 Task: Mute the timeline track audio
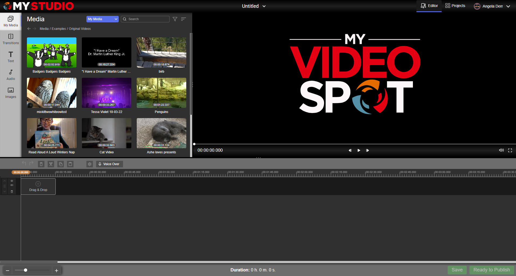click(x=12, y=185)
